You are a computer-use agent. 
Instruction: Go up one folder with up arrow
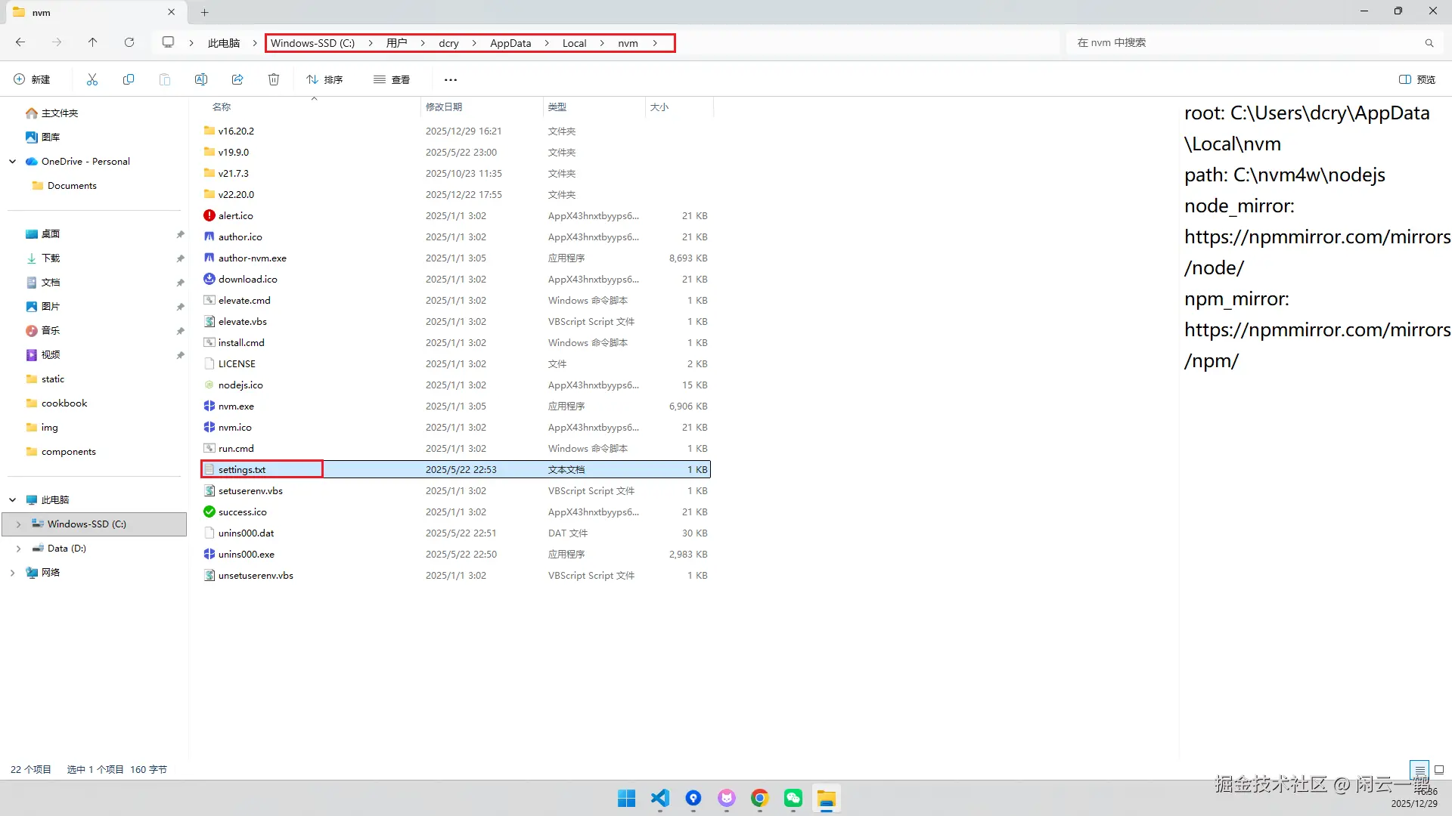click(x=92, y=43)
